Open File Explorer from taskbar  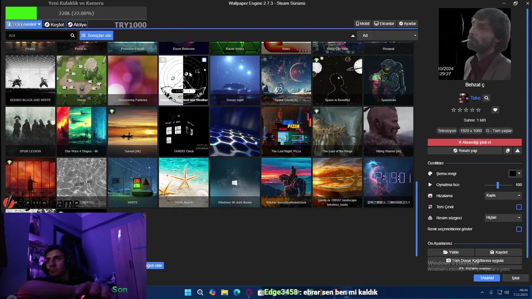[x=224, y=292]
